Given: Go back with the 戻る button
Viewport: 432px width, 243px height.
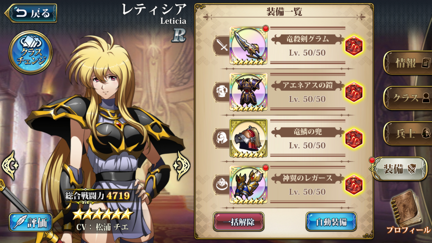Looking at the screenshot, I should (31, 13).
